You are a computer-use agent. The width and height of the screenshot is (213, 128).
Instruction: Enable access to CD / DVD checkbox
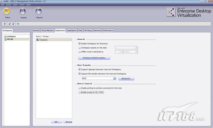(80, 92)
